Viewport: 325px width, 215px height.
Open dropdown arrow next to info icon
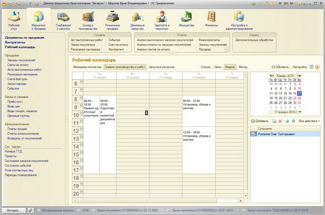304,4
